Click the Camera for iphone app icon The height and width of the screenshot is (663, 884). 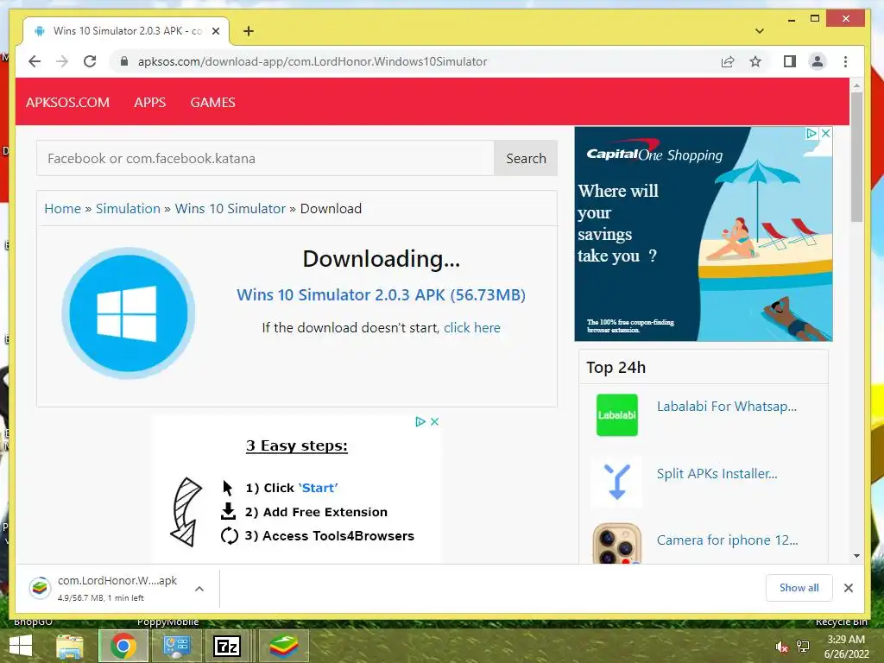[x=616, y=544]
